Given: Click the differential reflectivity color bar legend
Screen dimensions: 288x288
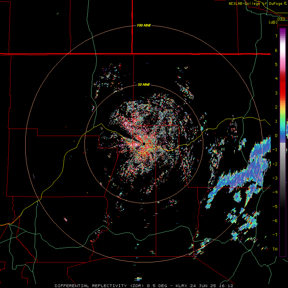Looking at the screenshot, I should pyautogui.click(x=283, y=142).
